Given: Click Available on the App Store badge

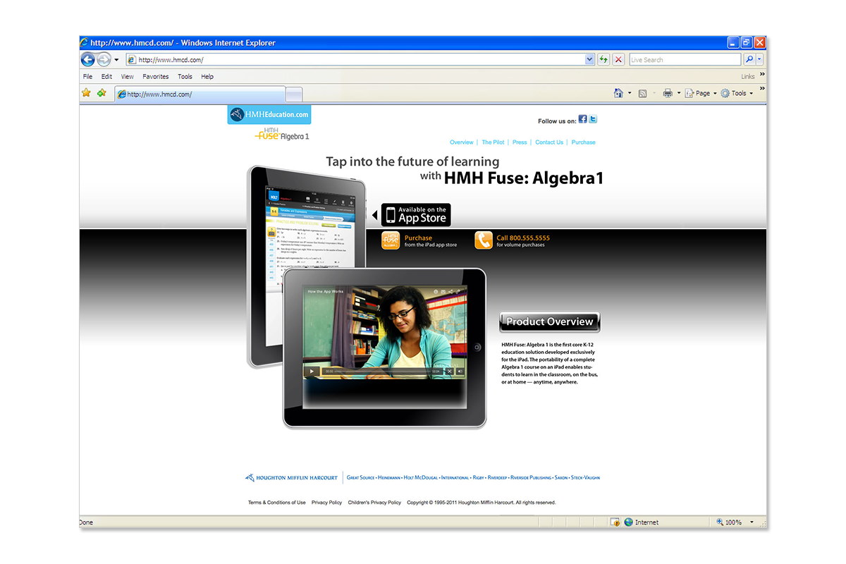Looking at the screenshot, I should coord(416,215).
